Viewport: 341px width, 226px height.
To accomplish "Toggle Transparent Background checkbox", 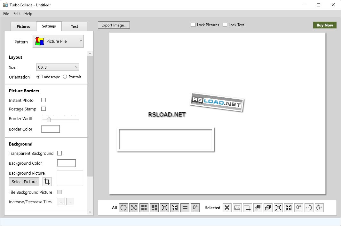I will pos(59,153).
